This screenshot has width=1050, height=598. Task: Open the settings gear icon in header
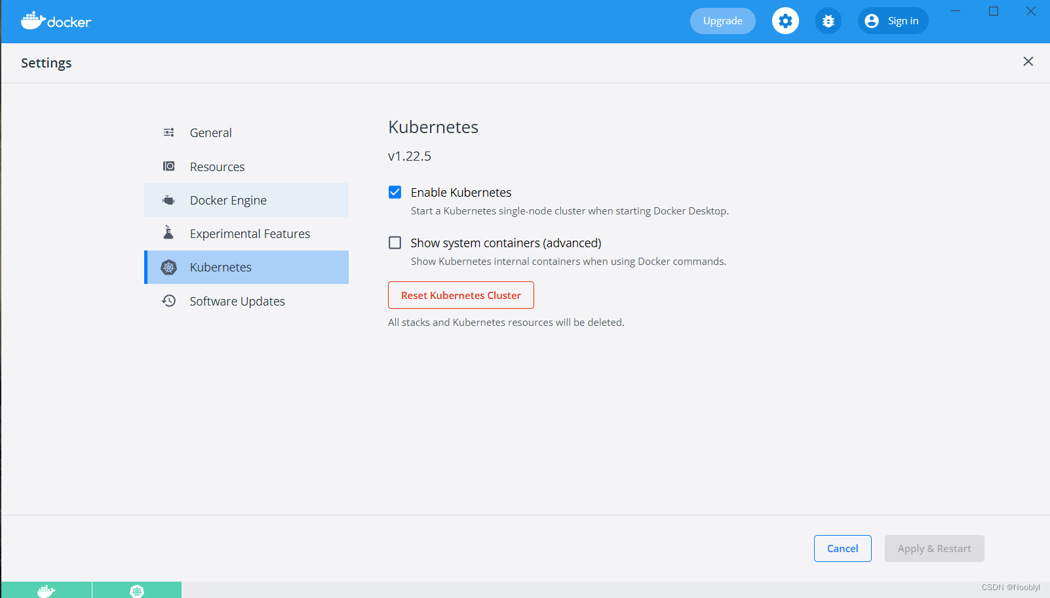[785, 21]
